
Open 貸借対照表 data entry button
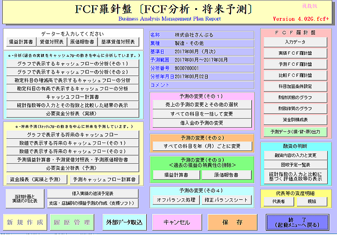(51, 42)
